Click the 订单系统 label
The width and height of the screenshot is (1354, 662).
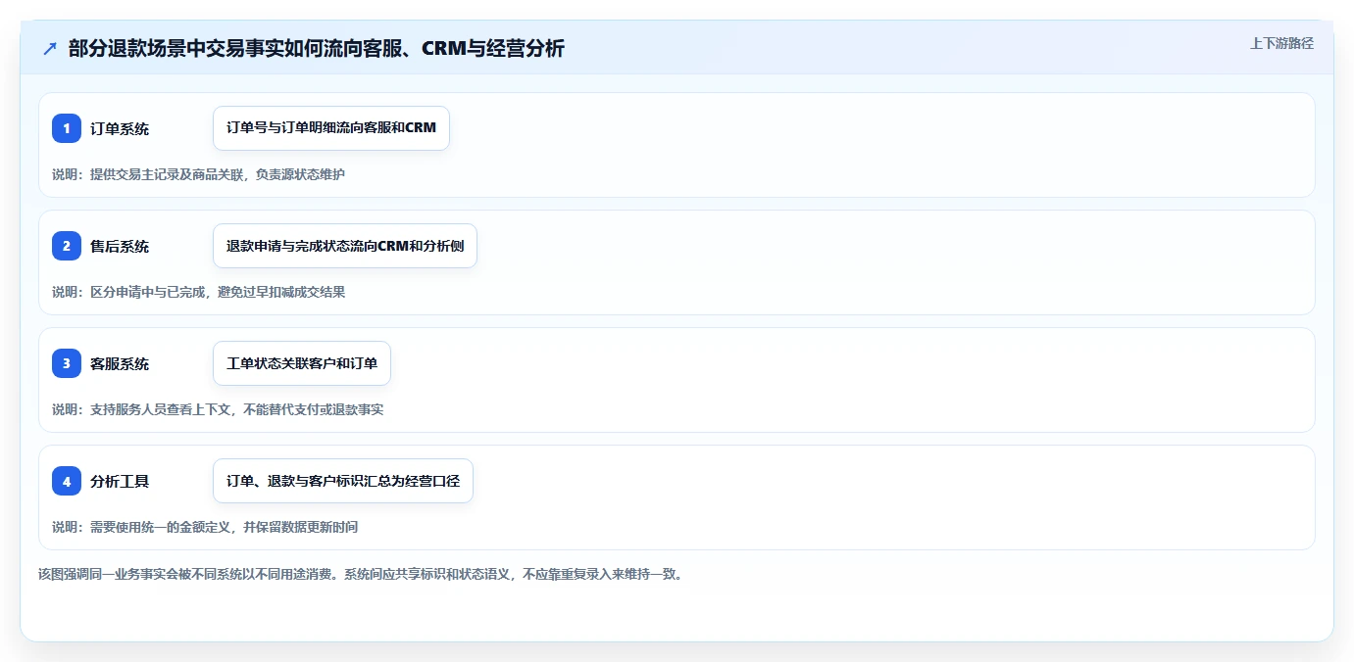[x=120, y=128]
